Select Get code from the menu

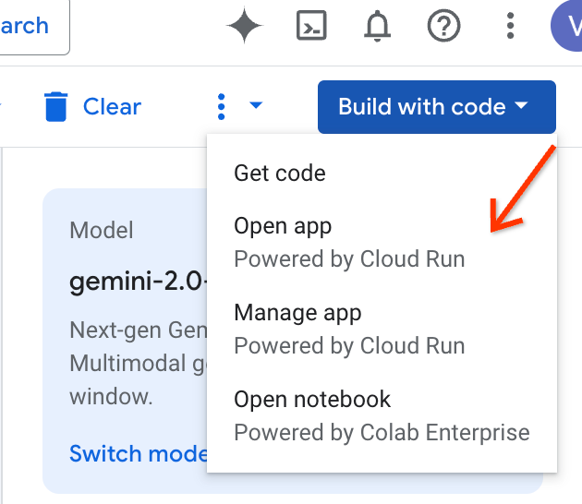pos(280,173)
